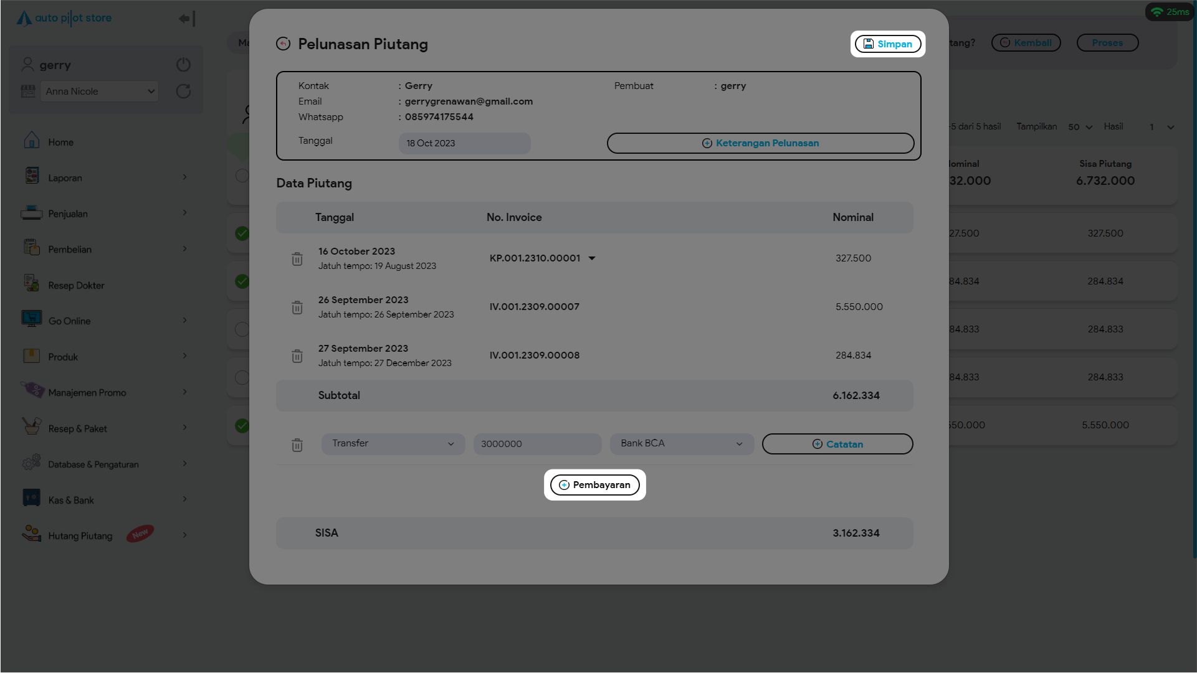This screenshot has height=673, width=1197.
Task: Toggle the second checked row checkbox
Action: coord(242,281)
